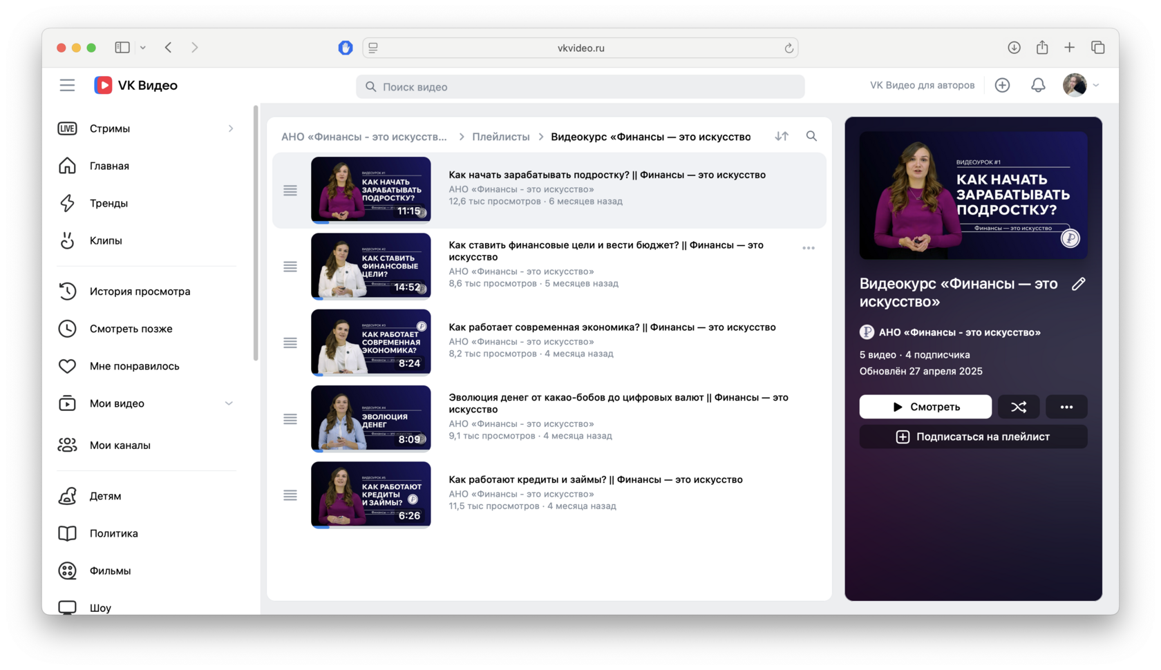
Task: Open title 'Эволюция денег от какао-бобов'
Action: point(619,403)
